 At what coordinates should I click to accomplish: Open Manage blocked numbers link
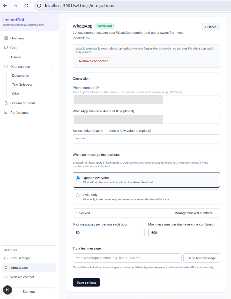[195, 213]
